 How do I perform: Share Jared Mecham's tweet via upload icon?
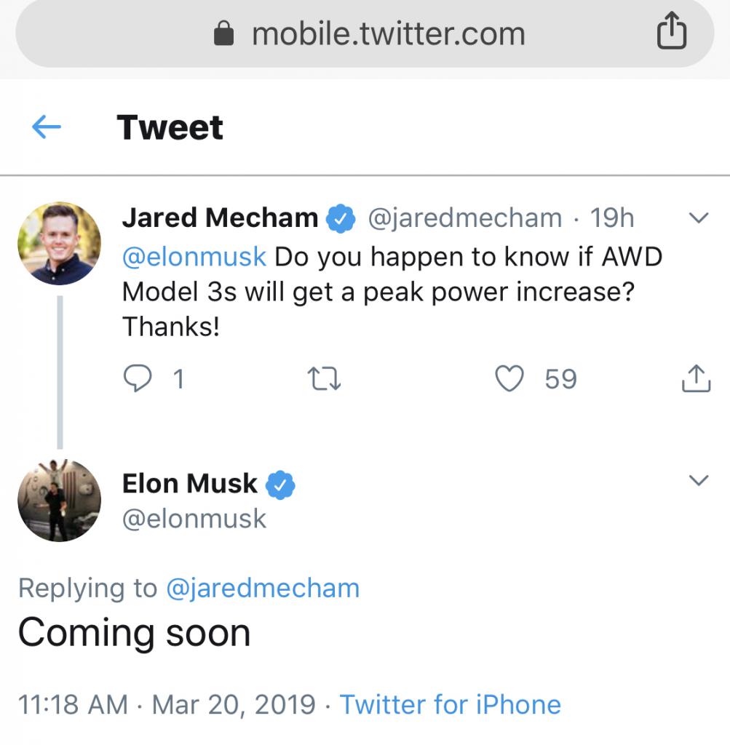point(695,378)
